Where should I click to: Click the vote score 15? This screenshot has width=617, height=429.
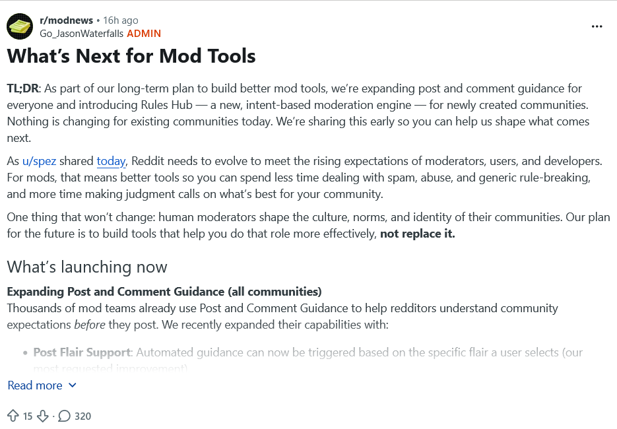pos(28,416)
